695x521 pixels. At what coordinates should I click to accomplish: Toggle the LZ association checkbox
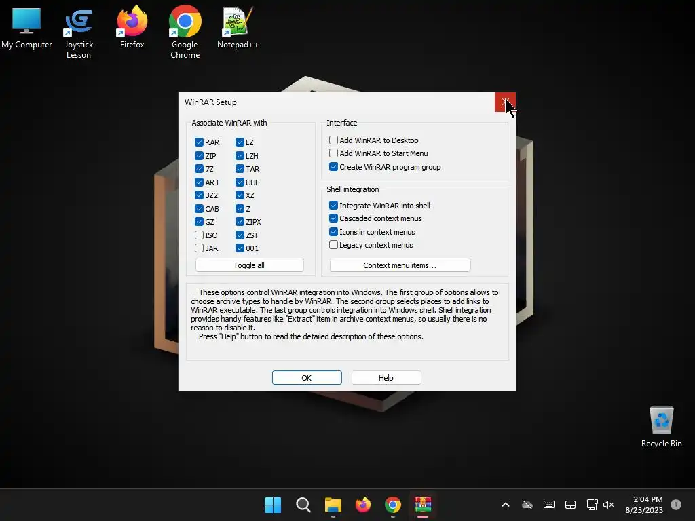240,142
